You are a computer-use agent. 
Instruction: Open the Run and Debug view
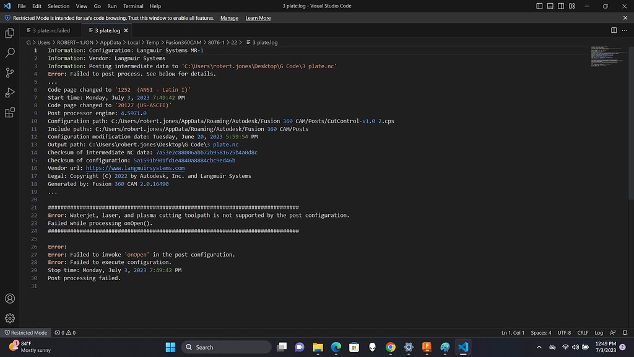[10, 92]
